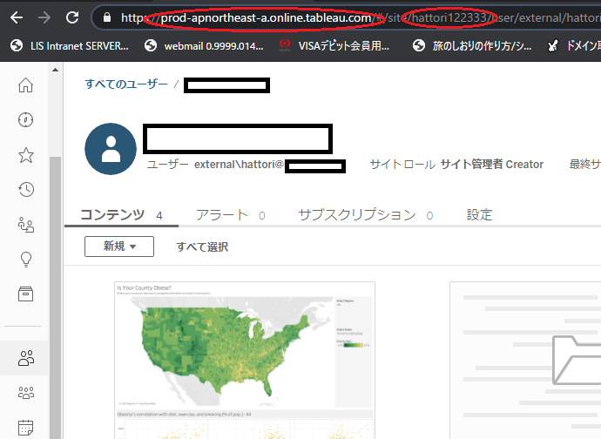601x439 pixels.
Task: Switch to the サブスクリプション tab
Action: coord(365,214)
